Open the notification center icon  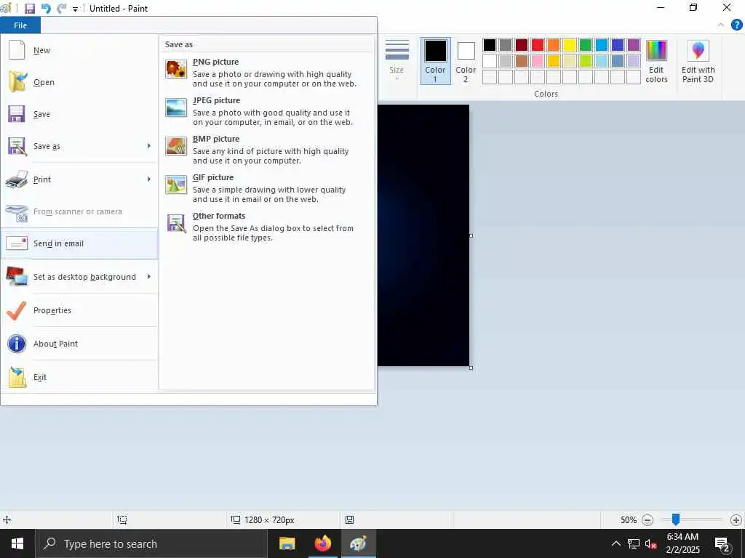tap(722, 544)
